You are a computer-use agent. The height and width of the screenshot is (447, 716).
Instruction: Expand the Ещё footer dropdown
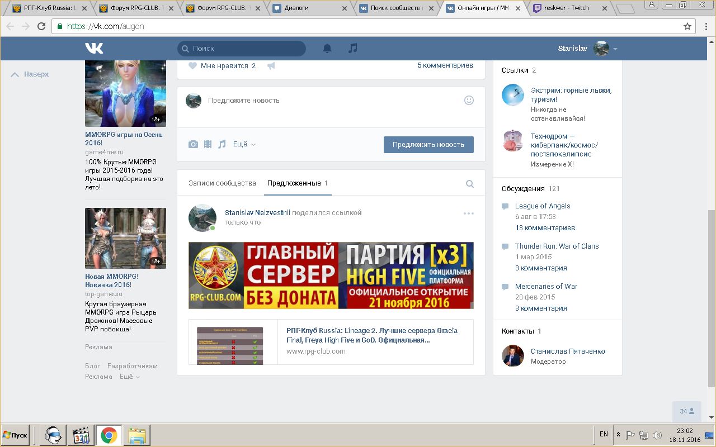click(x=130, y=377)
